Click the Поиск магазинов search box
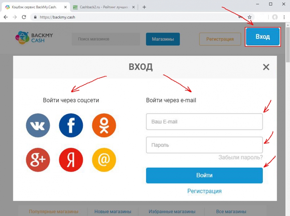The height and width of the screenshot is (216, 290). (106, 39)
